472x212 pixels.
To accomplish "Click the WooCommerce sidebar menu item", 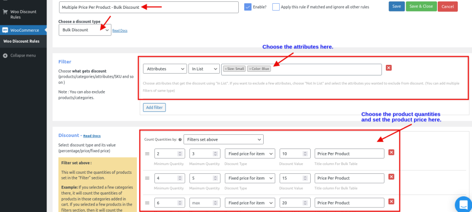I will 23,30.
